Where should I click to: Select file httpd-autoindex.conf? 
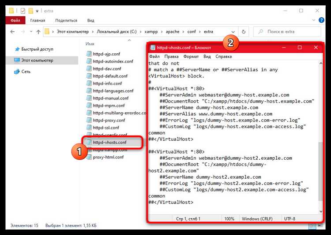click(x=113, y=61)
